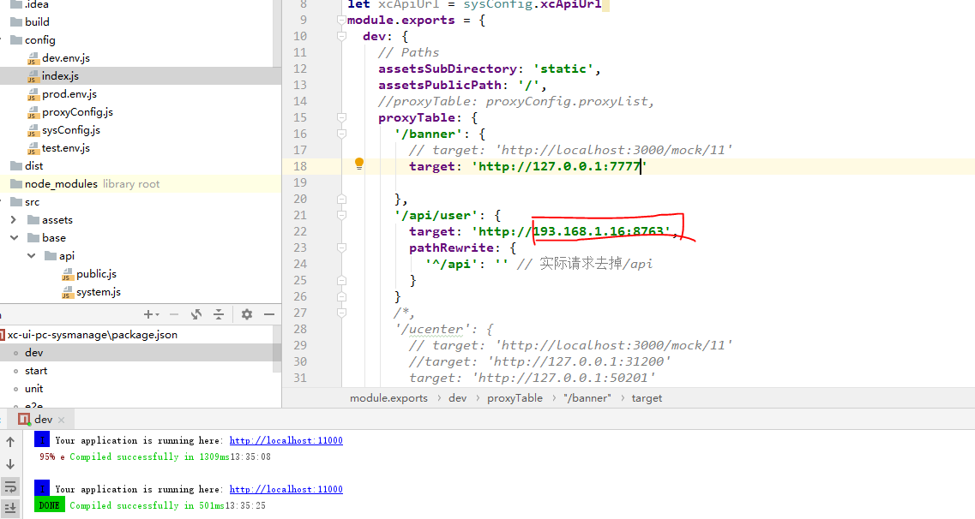Collapse the base folder chevron
The height and width of the screenshot is (519, 975).
14,238
